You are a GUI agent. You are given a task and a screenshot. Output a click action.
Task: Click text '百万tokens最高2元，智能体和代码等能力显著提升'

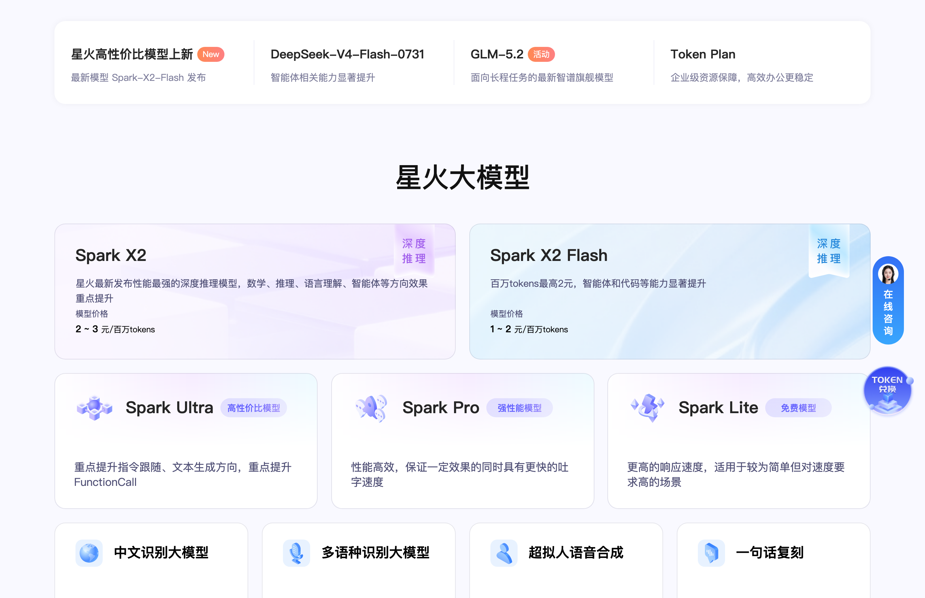point(598,283)
